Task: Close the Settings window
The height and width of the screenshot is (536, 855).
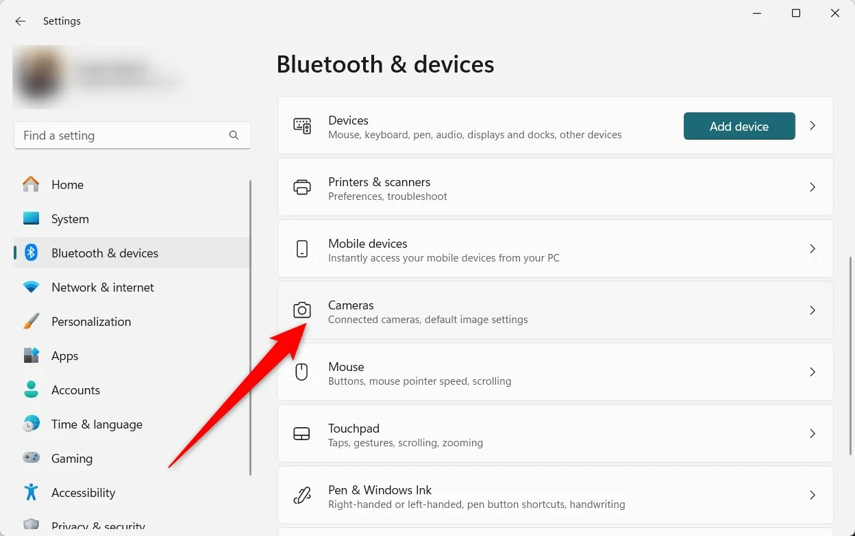Action: [835, 13]
